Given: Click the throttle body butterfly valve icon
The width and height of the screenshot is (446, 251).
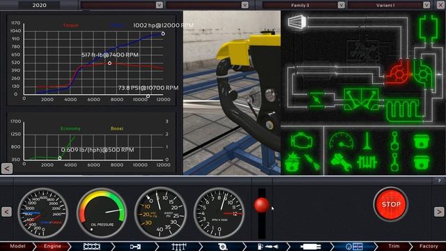Looking at the screenshot, I should coord(316,100).
